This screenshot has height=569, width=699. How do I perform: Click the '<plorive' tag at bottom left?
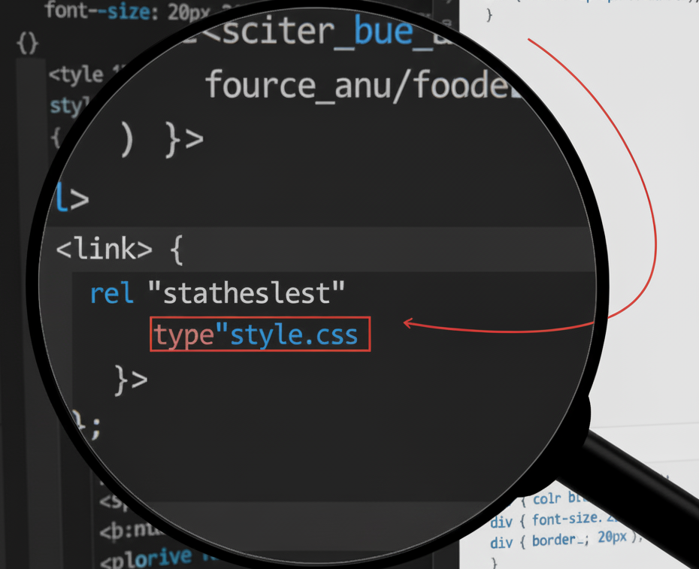click(x=147, y=558)
